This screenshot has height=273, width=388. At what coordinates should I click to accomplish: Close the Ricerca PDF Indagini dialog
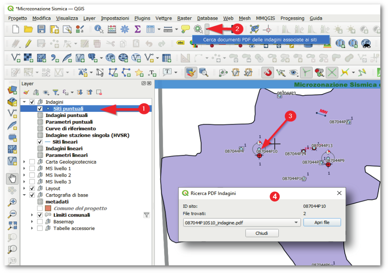point(339,193)
